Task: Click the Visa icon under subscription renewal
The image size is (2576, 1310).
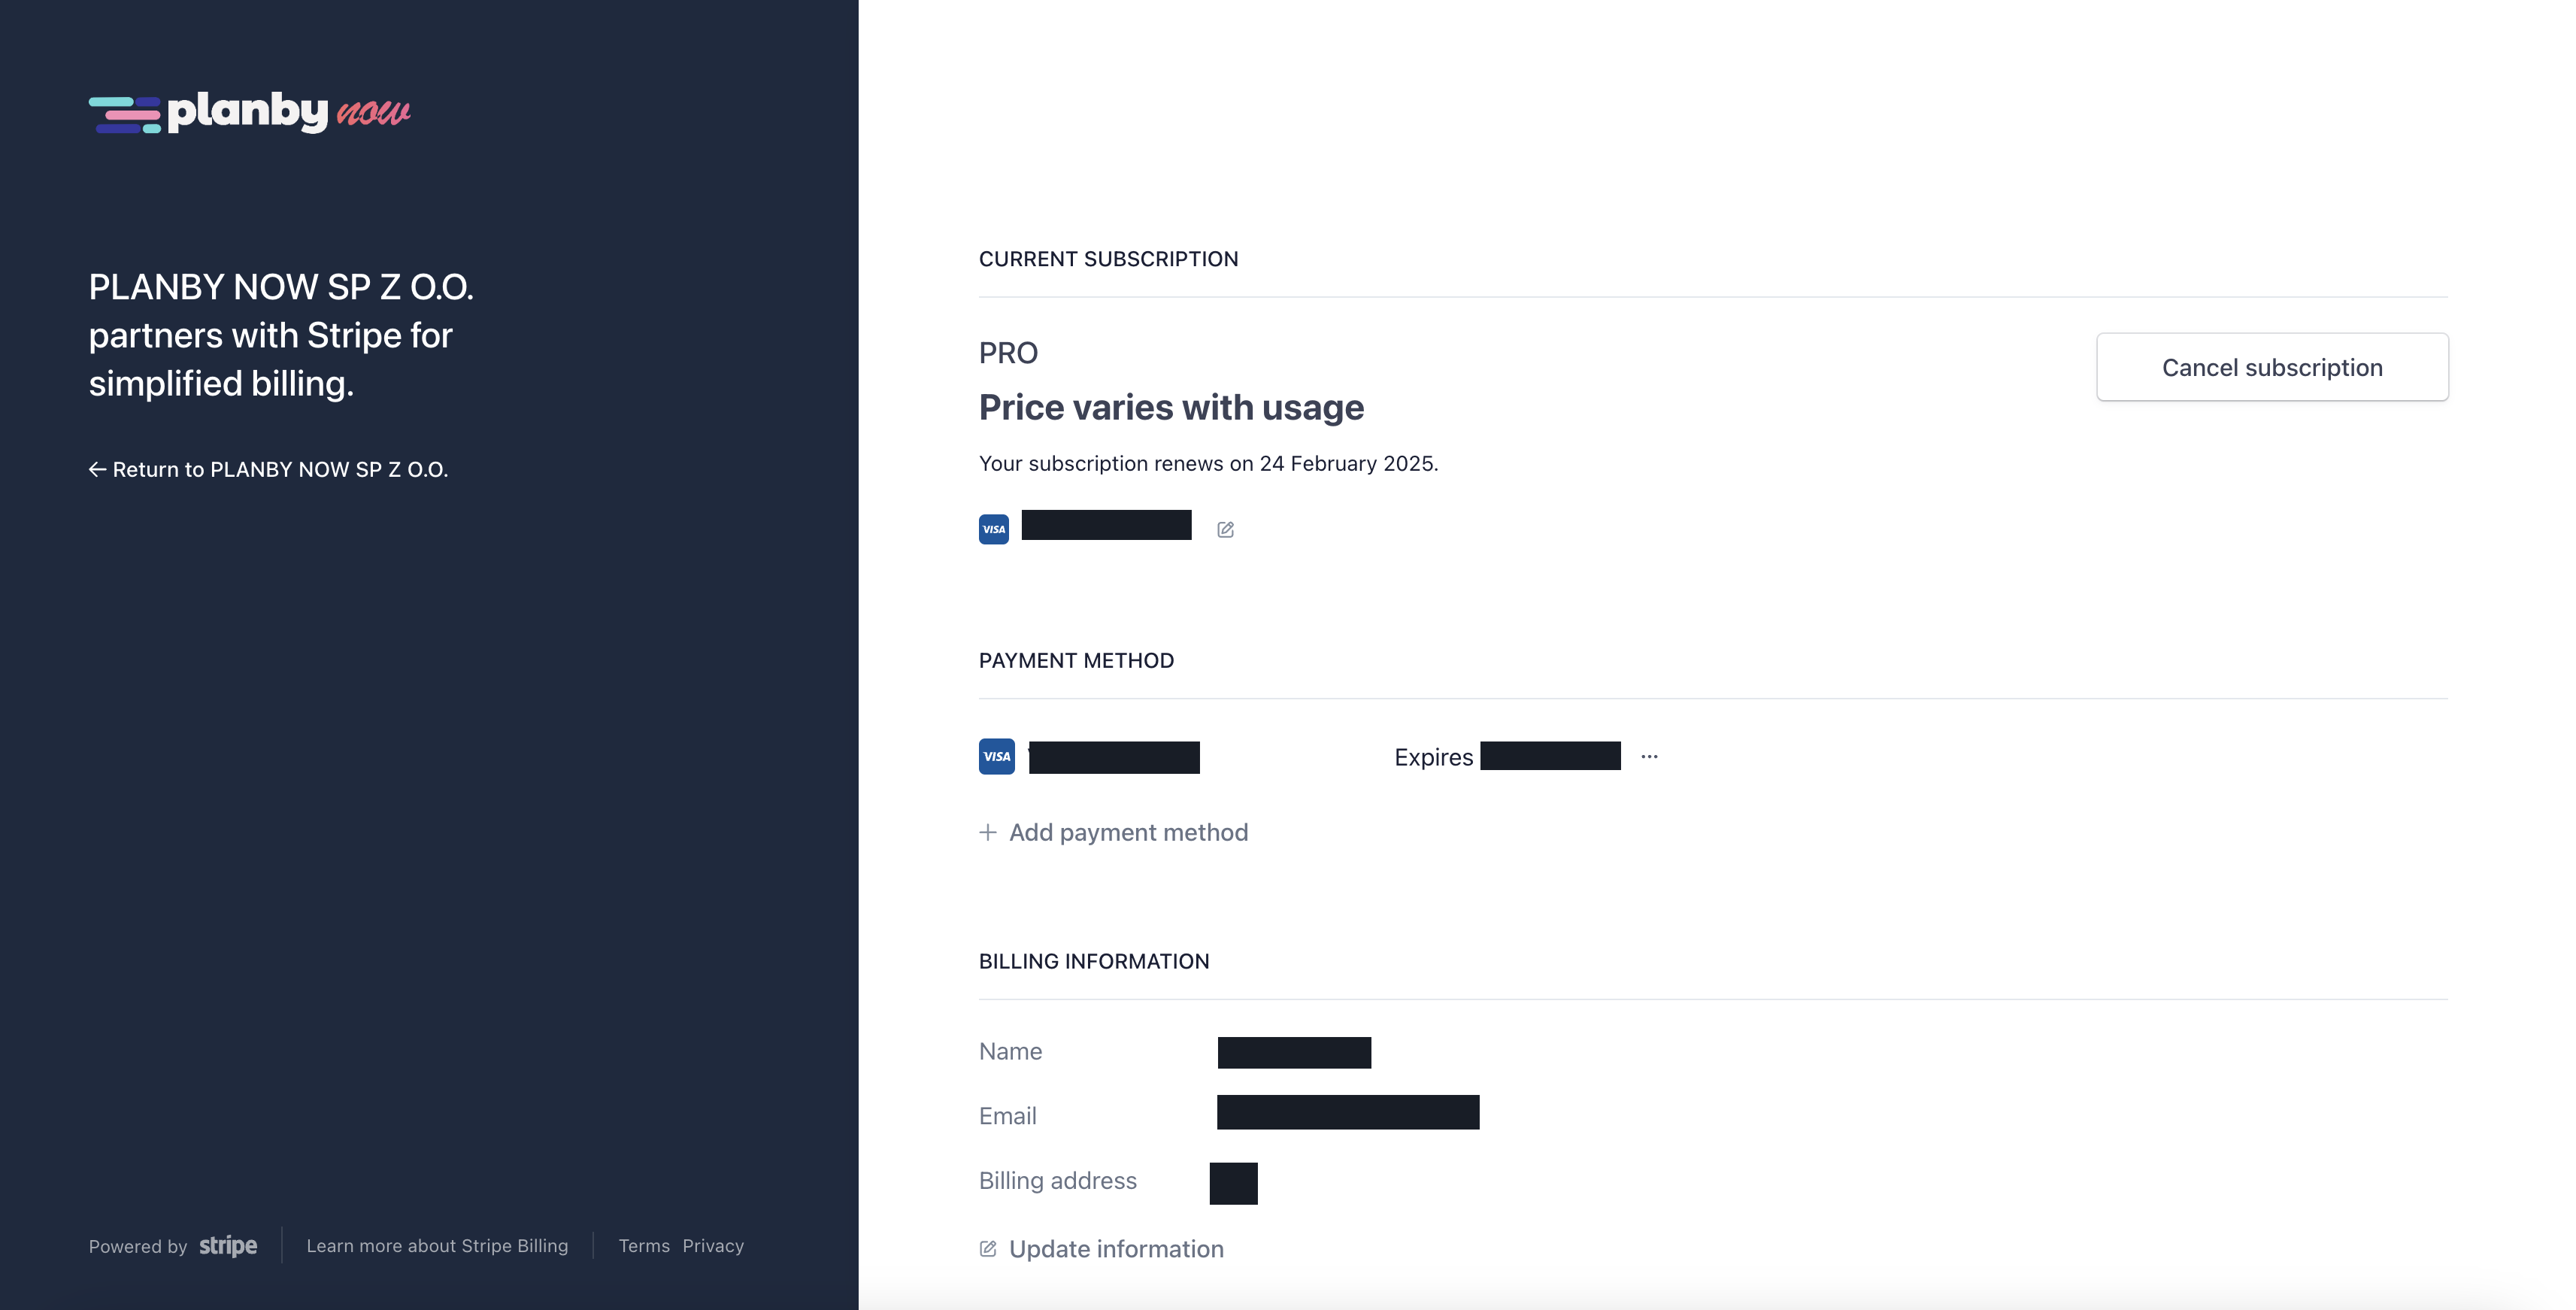Action: tap(993, 529)
